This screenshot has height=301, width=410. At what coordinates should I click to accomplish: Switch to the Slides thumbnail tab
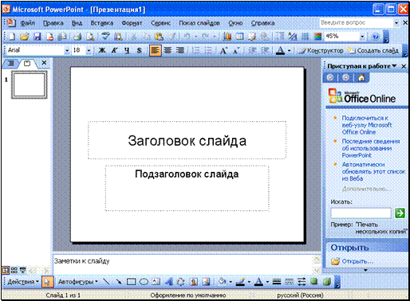point(27,63)
